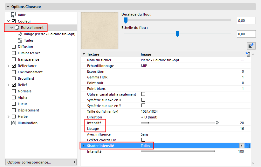This screenshot has width=261, height=167.
Task: Click the Texture header list icon
Action: point(248,54)
